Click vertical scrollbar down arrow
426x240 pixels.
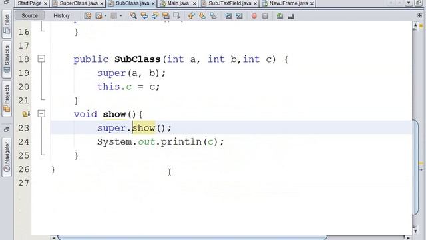[x=415, y=231]
